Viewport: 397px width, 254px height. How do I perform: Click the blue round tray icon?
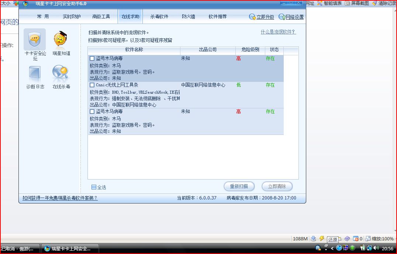[339, 248]
